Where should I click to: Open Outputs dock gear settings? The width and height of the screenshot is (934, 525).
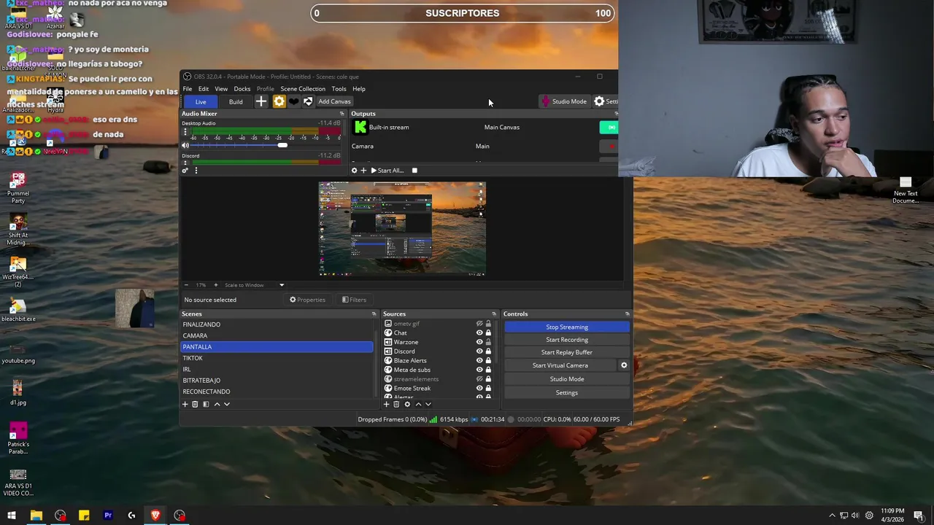pyautogui.click(x=354, y=171)
